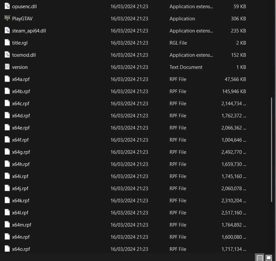Switch to details view layout

click(260, 258)
